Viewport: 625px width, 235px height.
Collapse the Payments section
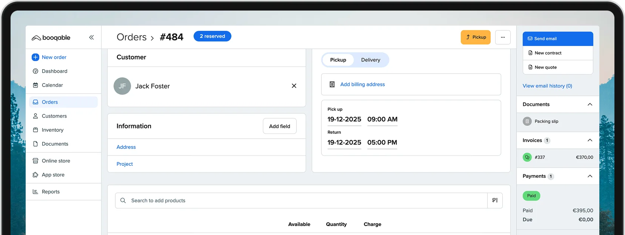coord(590,176)
